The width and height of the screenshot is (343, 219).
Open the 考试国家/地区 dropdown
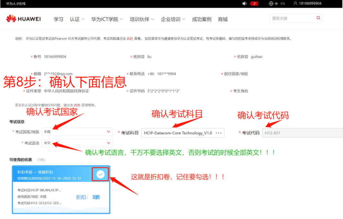point(77,132)
